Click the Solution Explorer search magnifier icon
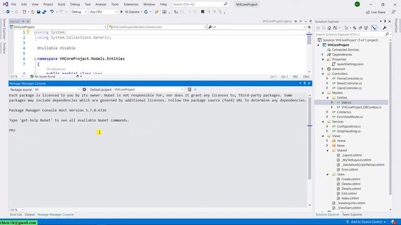401x225 pixels. pyautogui.click(x=387, y=34)
